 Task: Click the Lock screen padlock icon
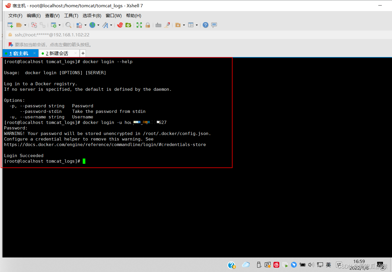click(148, 25)
